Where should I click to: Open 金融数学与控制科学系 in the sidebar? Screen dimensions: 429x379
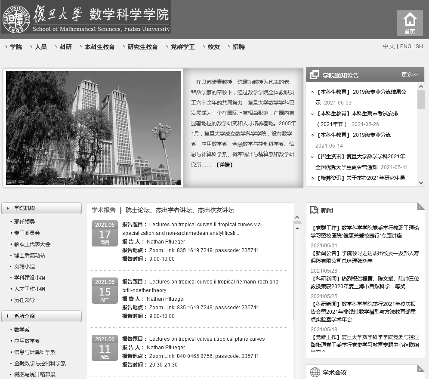(x=40, y=364)
